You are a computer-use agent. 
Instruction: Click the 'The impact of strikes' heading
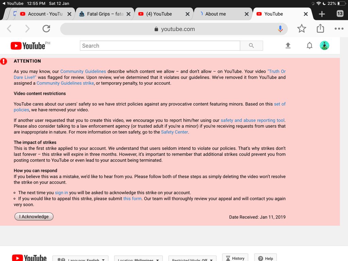35,142
